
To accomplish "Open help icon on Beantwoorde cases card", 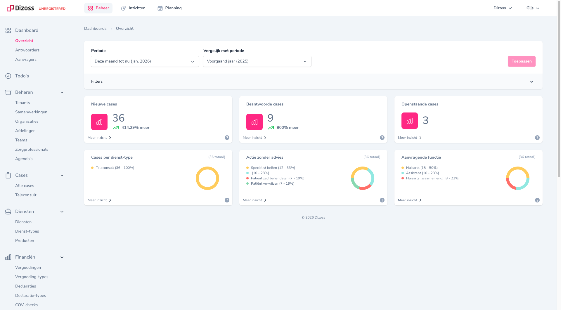I will (382, 138).
